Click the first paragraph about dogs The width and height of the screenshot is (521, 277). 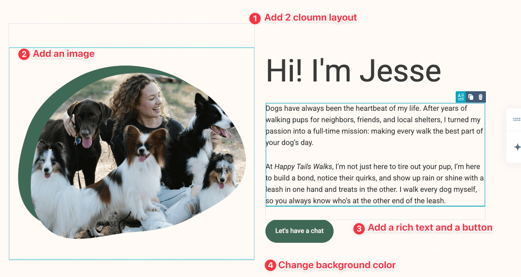[x=375, y=125]
